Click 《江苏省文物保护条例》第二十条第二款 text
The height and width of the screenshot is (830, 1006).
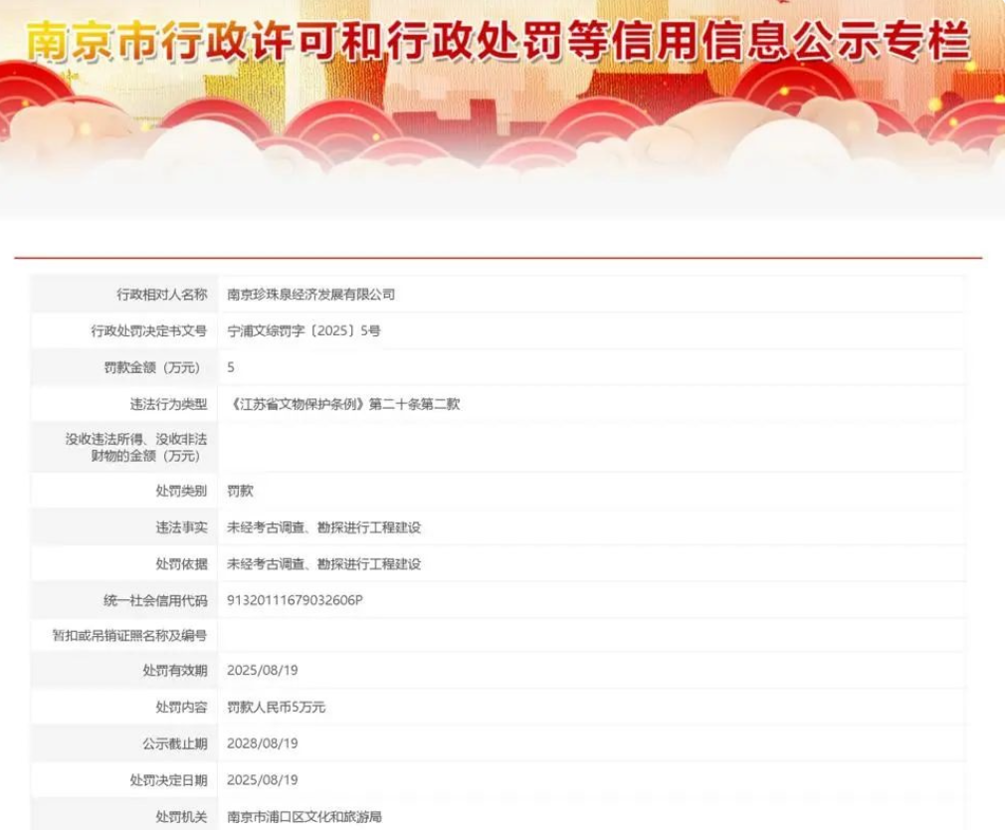pos(343,404)
